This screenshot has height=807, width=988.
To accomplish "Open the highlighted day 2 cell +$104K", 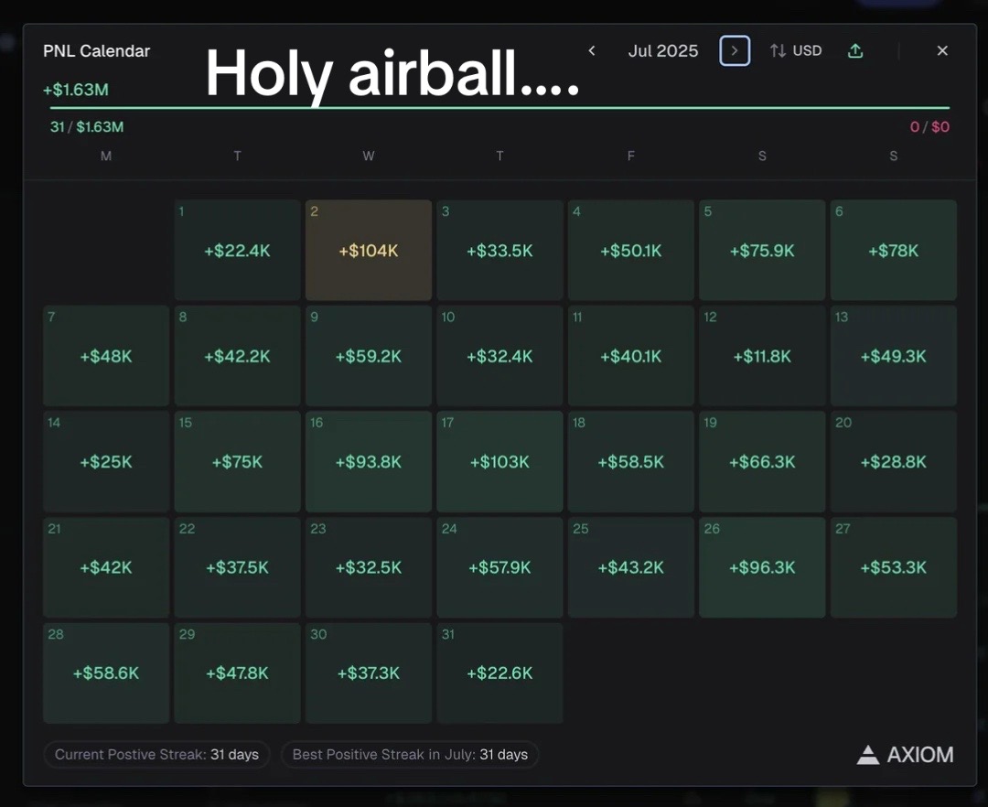I will 369,250.
